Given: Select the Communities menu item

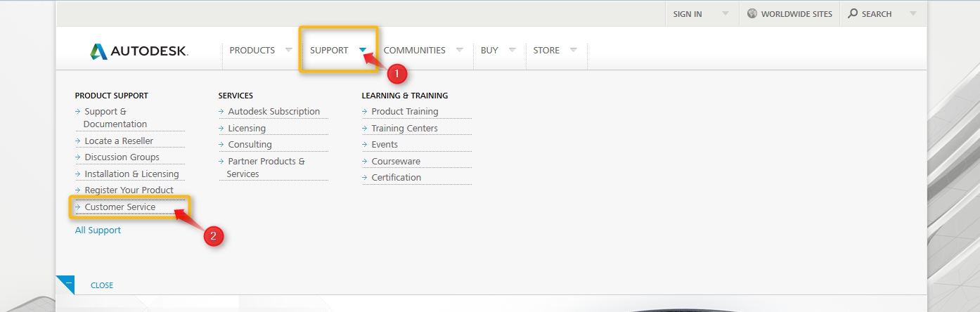Looking at the screenshot, I should point(414,51).
